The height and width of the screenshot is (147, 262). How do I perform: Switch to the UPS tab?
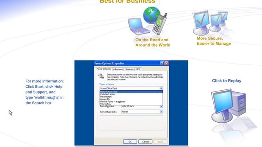[x=138, y=69]
